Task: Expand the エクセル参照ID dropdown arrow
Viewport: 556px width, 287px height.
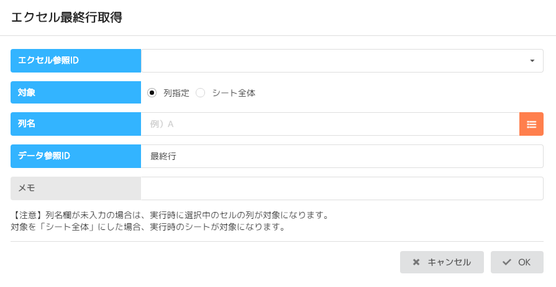Action: [x=532, y=61]
